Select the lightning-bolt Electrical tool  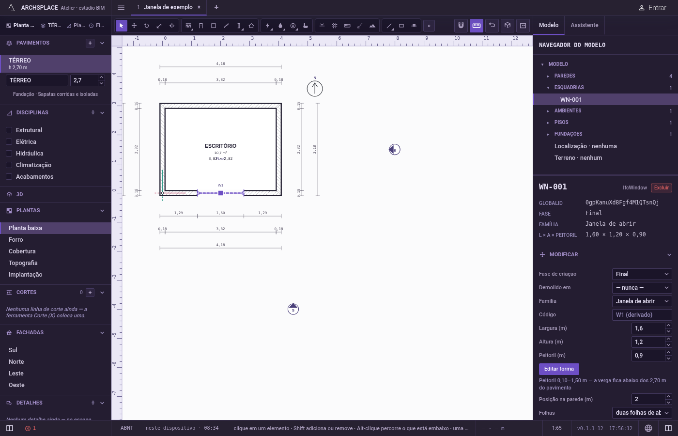click(x=268, y=26)
